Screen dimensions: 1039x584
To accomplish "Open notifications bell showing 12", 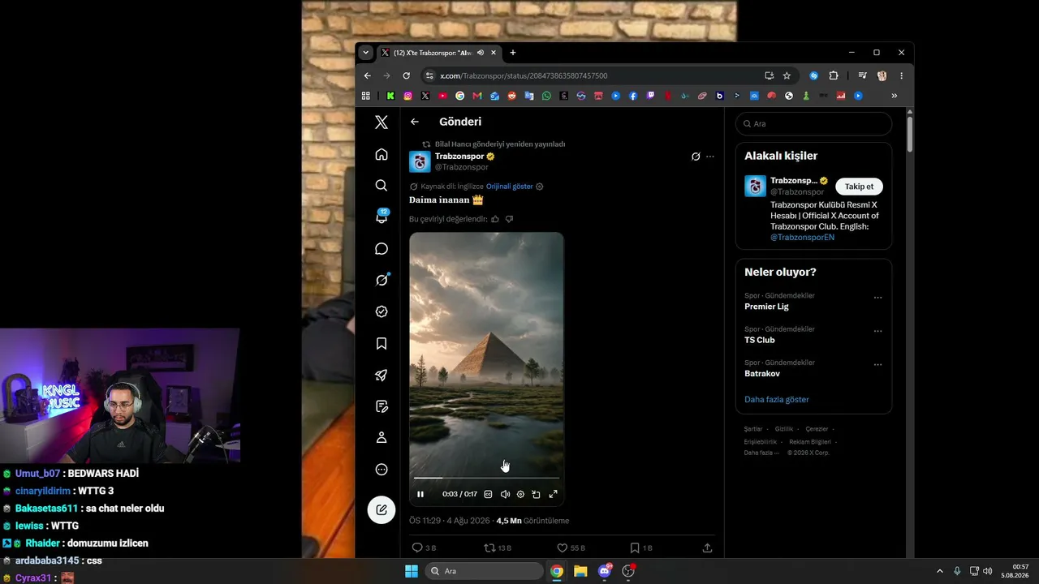I will [382, 217].
